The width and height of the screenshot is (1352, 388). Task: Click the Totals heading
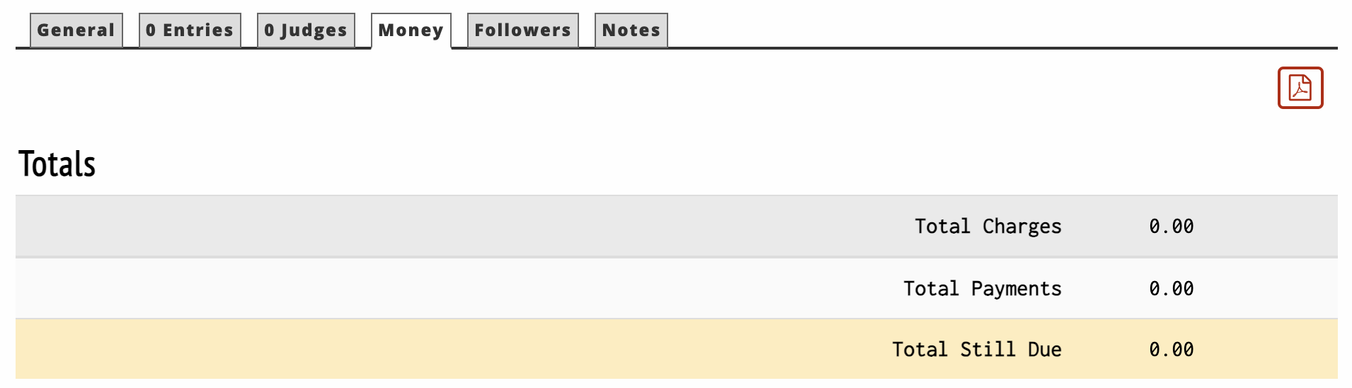(x=57, y=164)
